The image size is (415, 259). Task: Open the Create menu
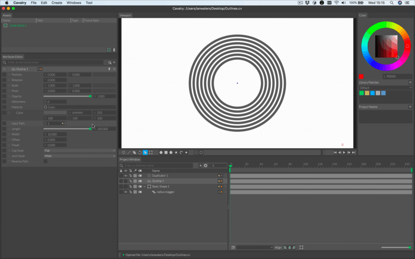[57, 2]
